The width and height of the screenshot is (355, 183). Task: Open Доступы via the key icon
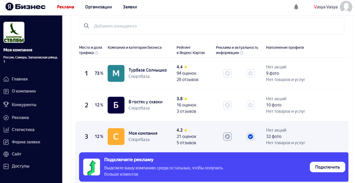coord(6,166)
